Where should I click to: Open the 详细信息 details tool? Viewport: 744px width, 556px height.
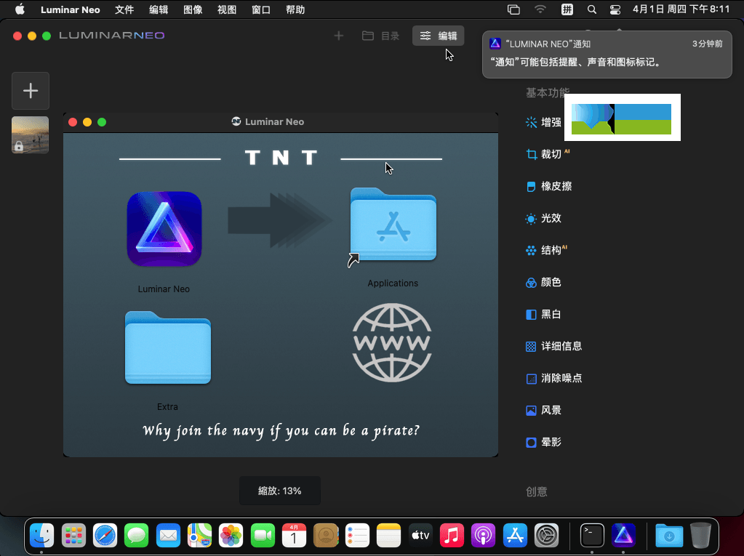tap(553, 346)
